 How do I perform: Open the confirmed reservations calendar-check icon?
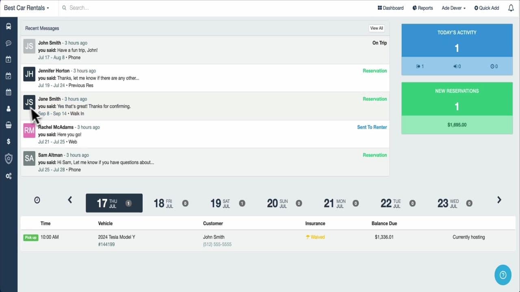[9, 75]
